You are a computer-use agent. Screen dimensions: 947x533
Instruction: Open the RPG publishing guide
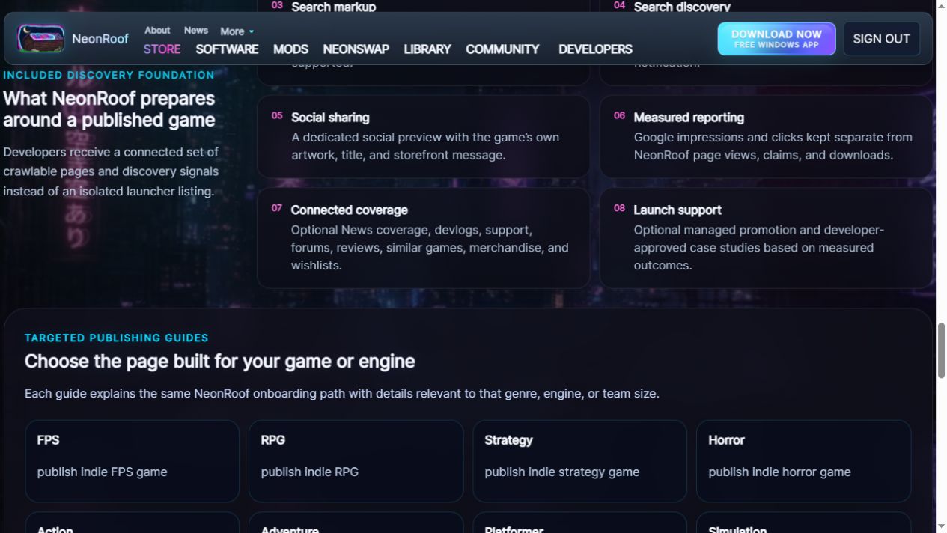(356, 461)
